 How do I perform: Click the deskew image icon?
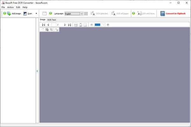[47, 30]
